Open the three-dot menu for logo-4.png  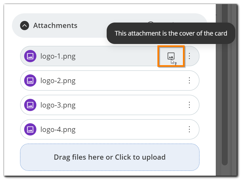click(189, 129)
